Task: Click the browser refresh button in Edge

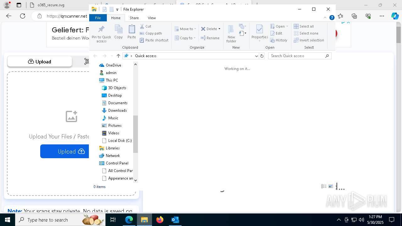Action: tap(23, 16)
